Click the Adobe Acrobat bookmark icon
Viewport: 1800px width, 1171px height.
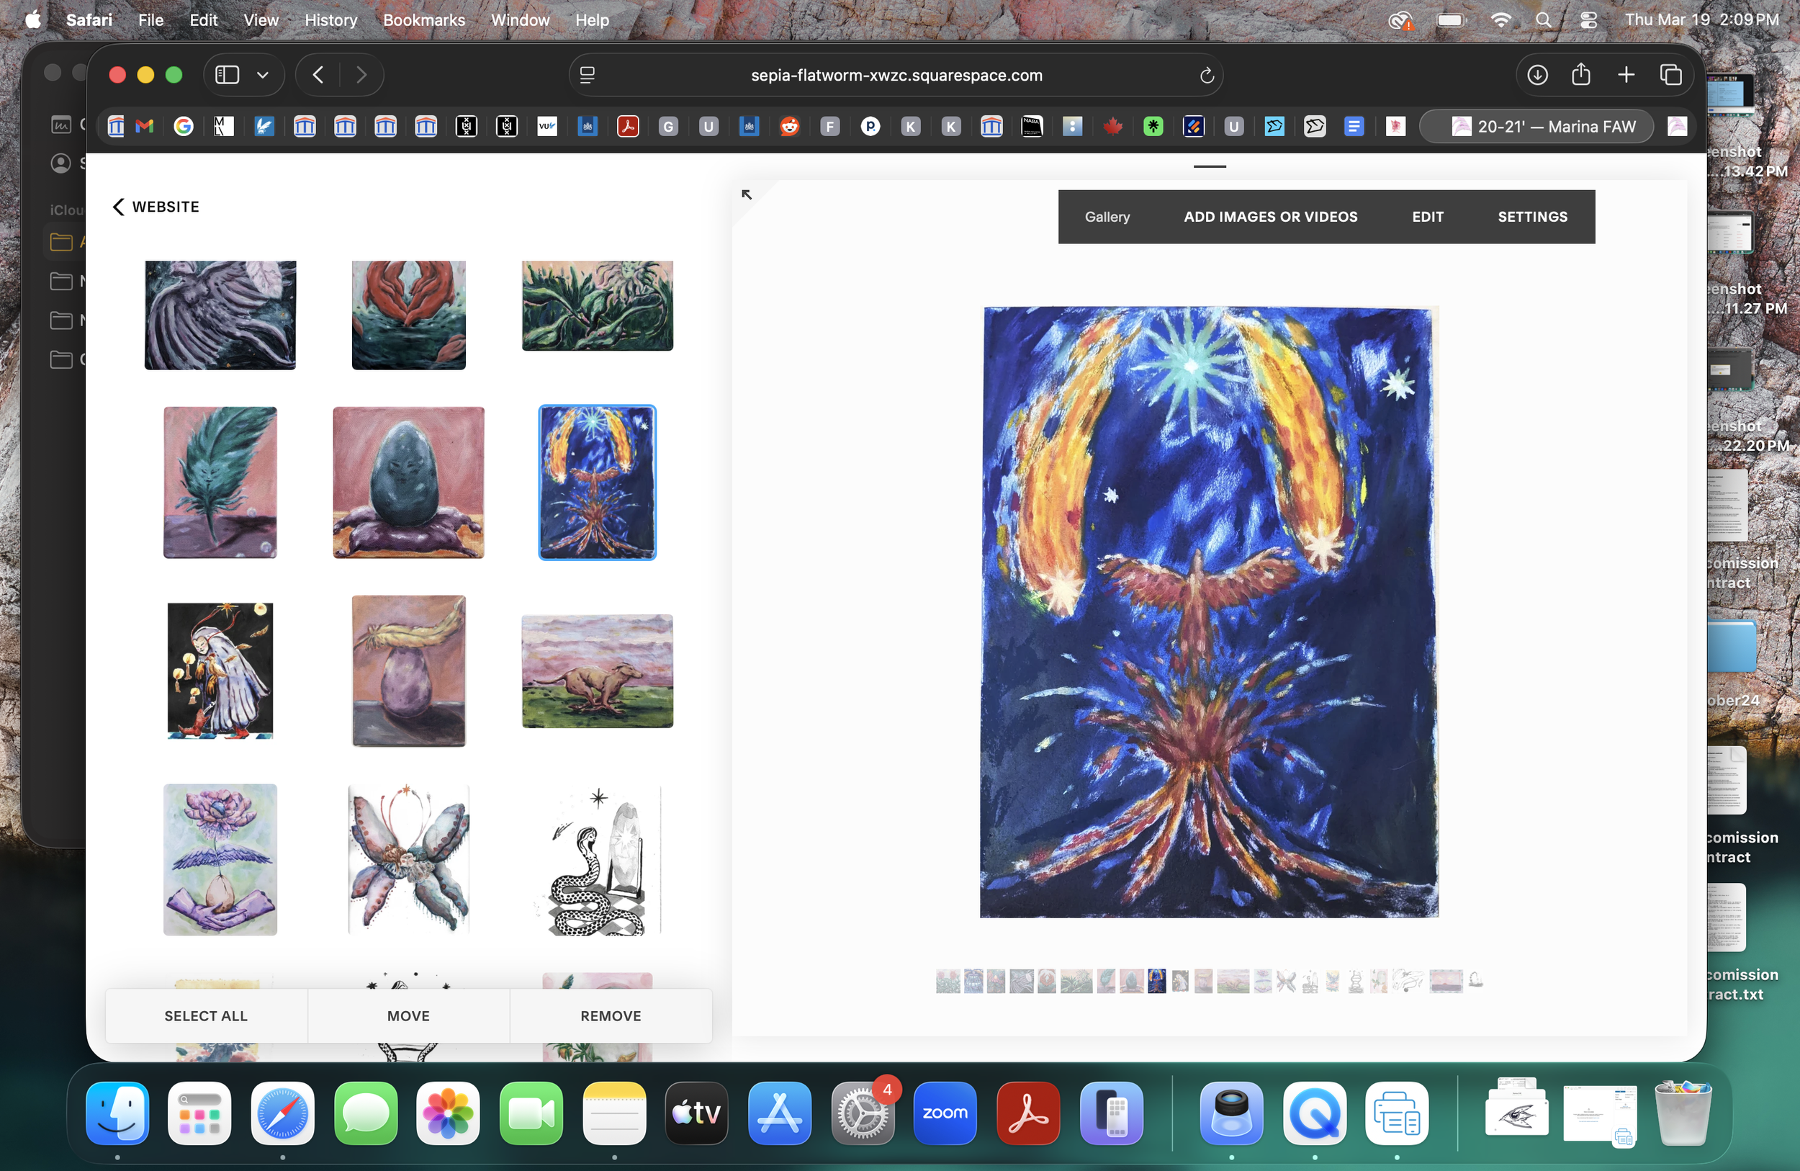(x=629, y=126)
